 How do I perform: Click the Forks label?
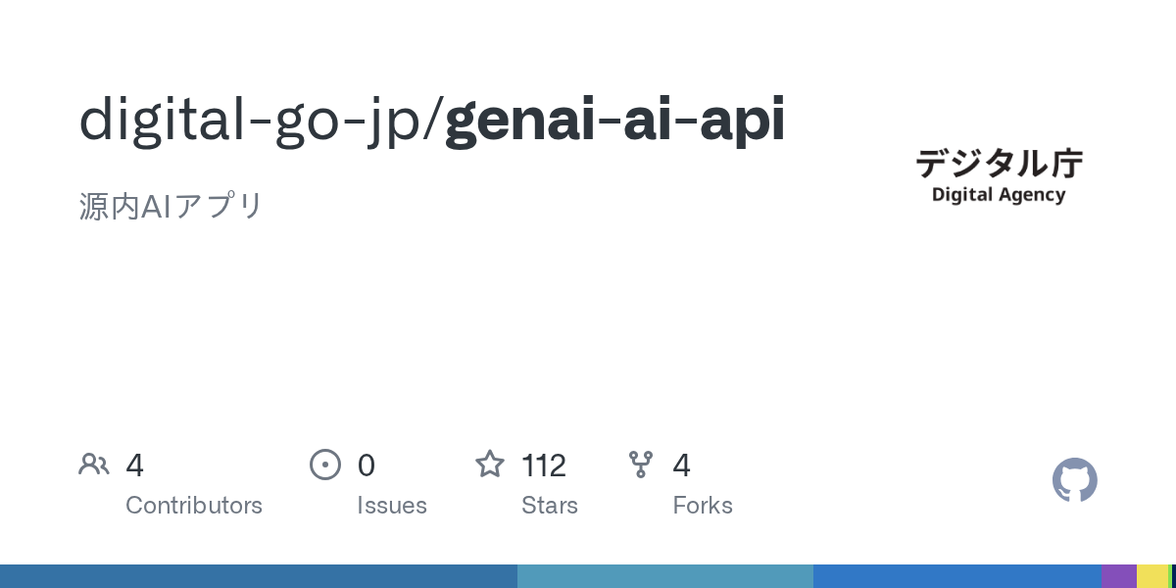click(x=703, y=506)
